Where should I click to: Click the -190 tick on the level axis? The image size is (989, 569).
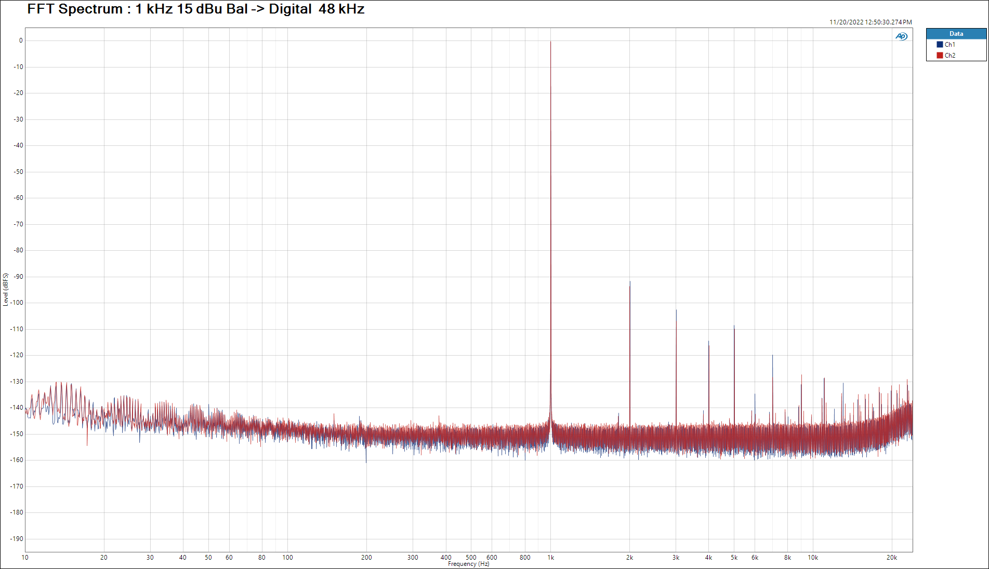coord(17,539)
